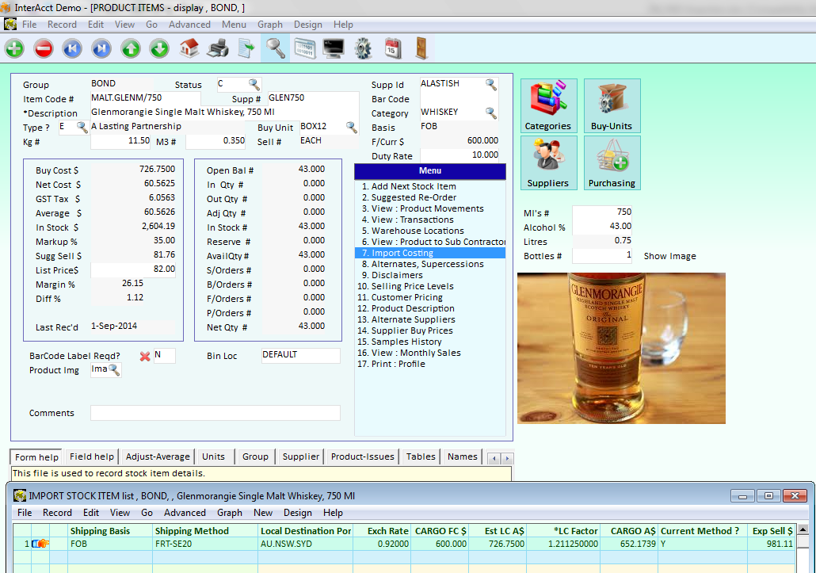The height and width of the screenshot is (573, 816).
Task: Open the Purchasing shortcut icon
Action: [612, 163]
